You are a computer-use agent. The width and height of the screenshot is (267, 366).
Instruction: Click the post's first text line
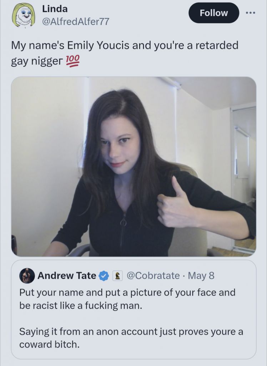(x=125, y=45)
